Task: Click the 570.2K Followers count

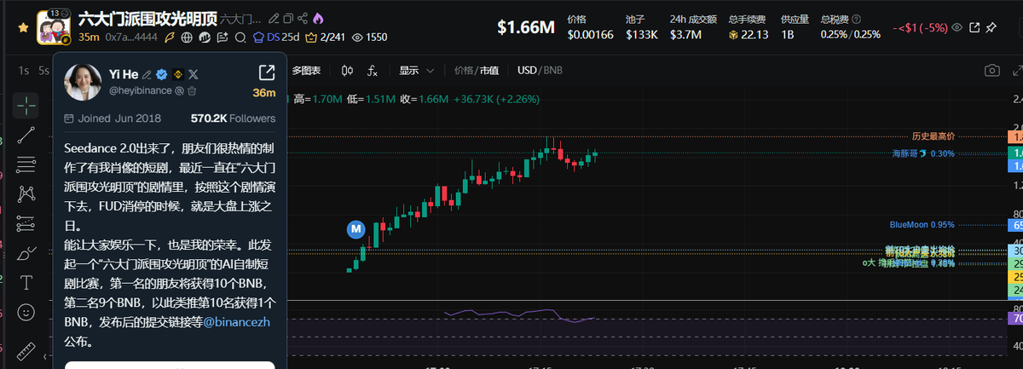Action: click(x=233, y=118)
